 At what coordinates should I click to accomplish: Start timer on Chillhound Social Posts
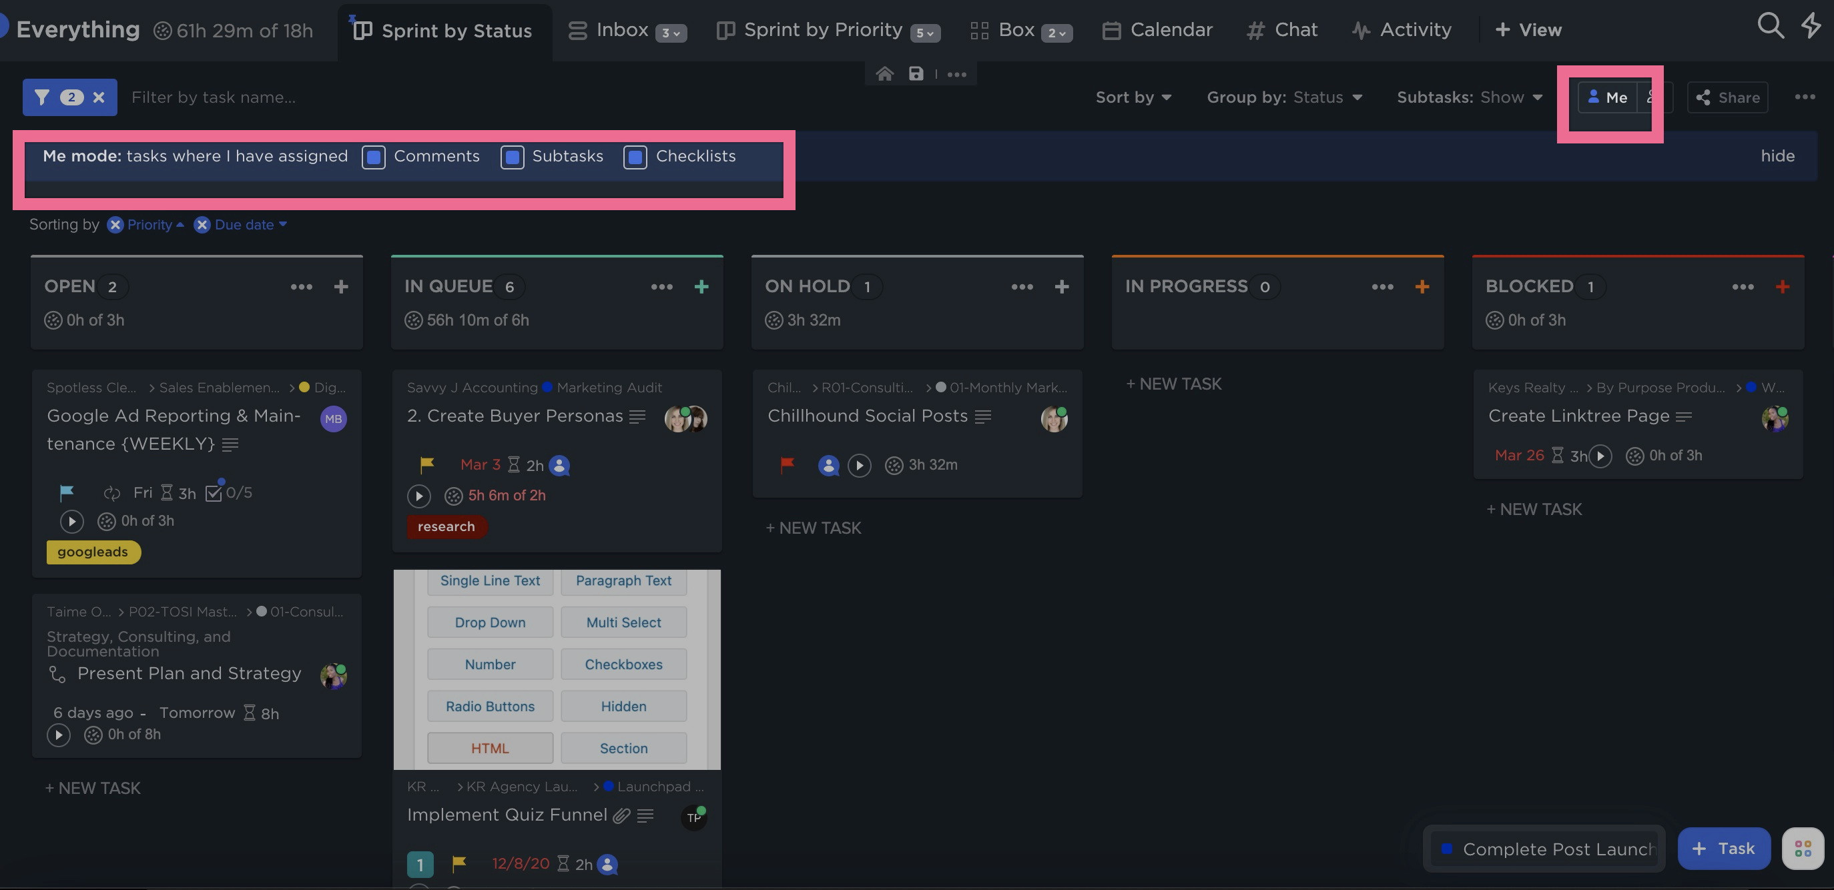pyautogui.click(x=860, y=465)
